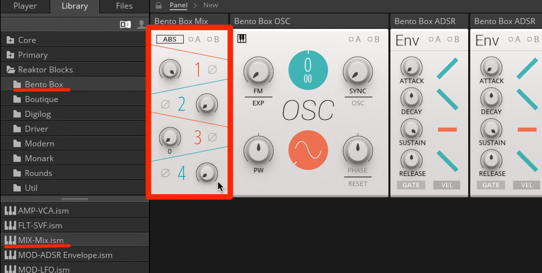Click the Boutique folder icon
This screenshot has height=273, width=542.
17,99
